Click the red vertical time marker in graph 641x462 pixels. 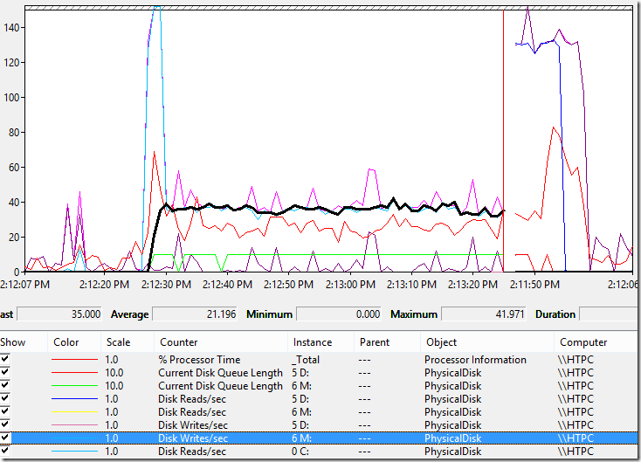pyautogui.click(x=503, y=139)
